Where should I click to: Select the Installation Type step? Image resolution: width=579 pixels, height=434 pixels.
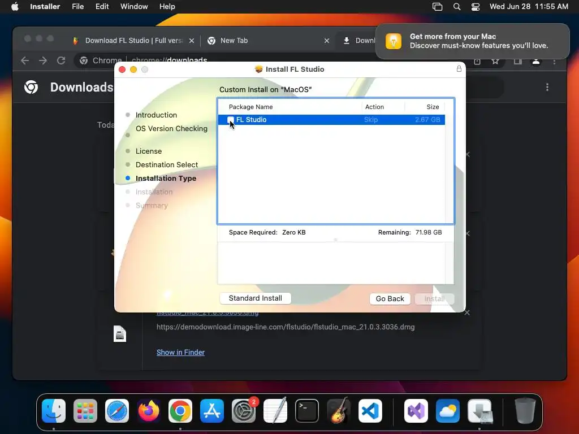[166, 179]
